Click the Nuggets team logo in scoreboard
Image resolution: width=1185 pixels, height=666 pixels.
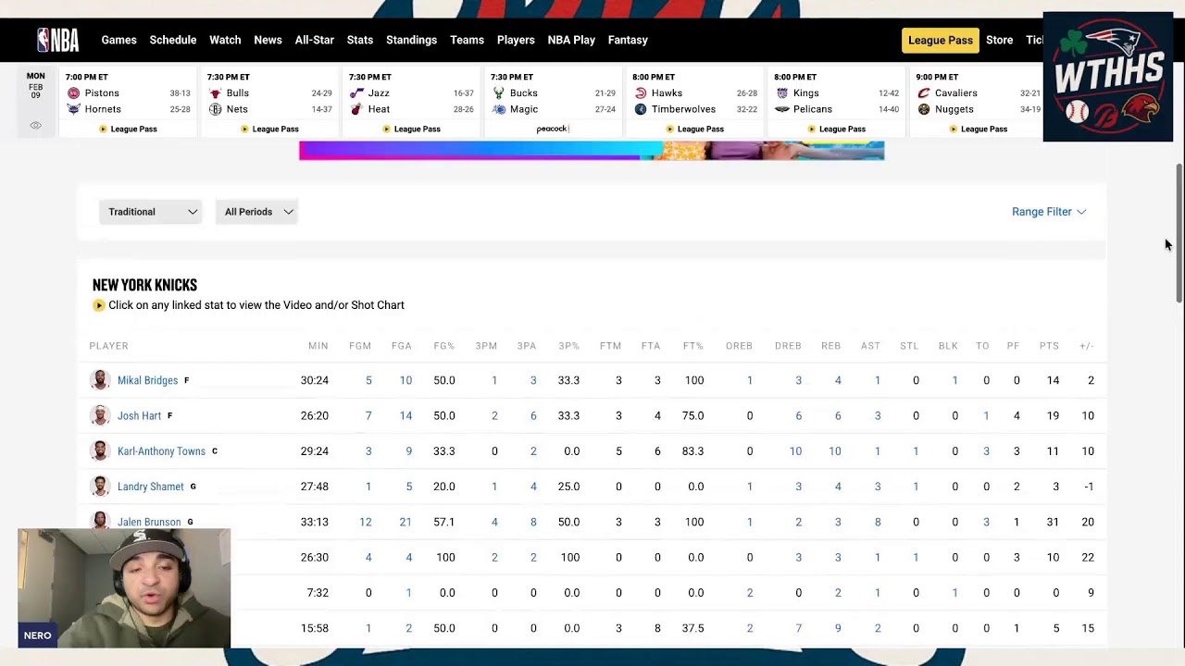tap(924, 109)
